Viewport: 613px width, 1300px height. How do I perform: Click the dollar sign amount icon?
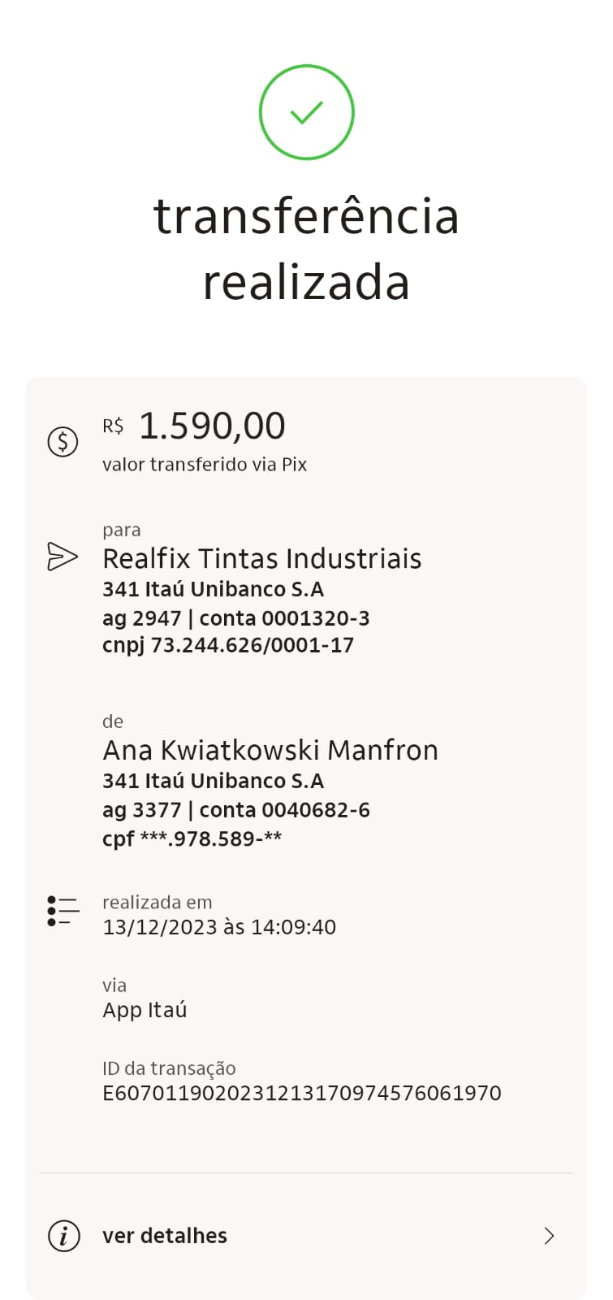(x=63, y=442)
